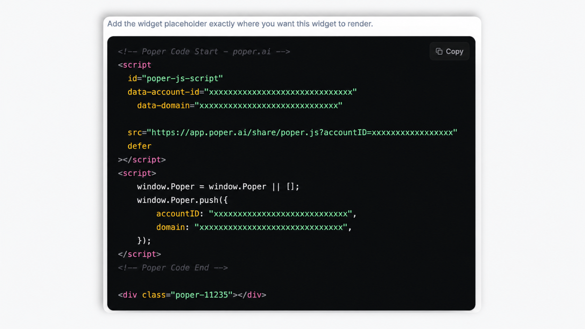This screenshot has height=329, width=585.
Task: Click the 'window.Poper = window.Poper || [];' line
Action: 218,187
